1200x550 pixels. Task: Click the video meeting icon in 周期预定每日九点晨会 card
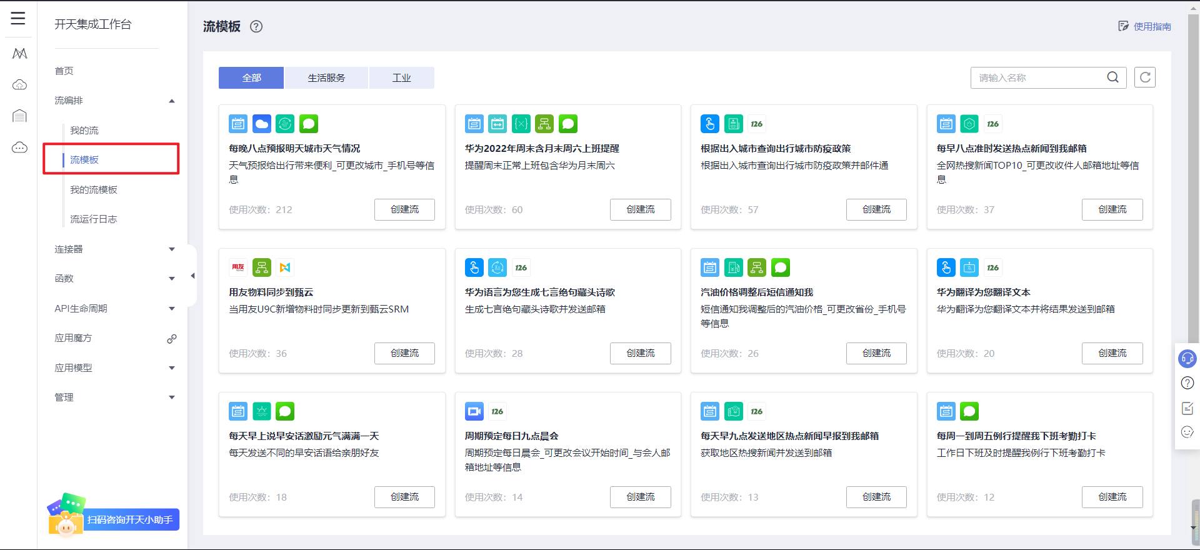[474, 411]
